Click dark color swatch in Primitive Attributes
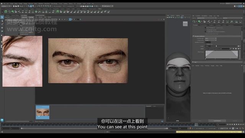Viewport: 245px width, 138px height. click(208, 42)
